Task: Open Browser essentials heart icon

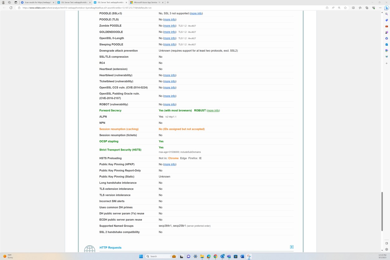Action: click(x=374, y=8)
